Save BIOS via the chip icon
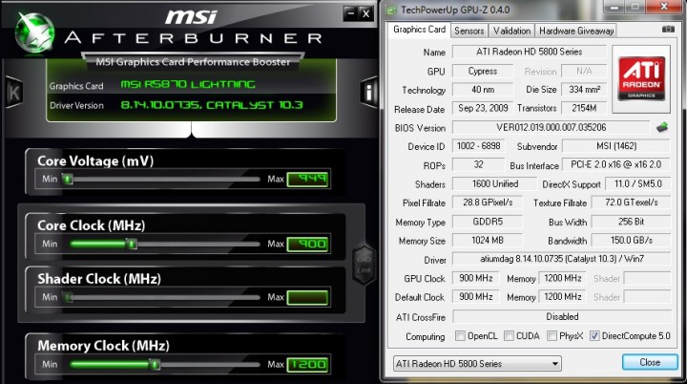Viewport: 687px width, 384px height. [x=662, y=127]
